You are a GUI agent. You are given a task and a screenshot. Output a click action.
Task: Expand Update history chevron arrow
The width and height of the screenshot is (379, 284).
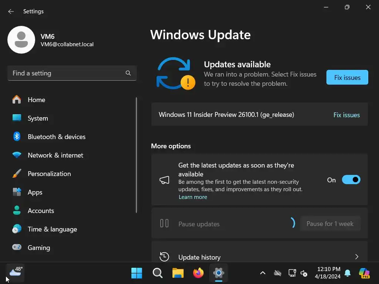(x=357, y=257)
